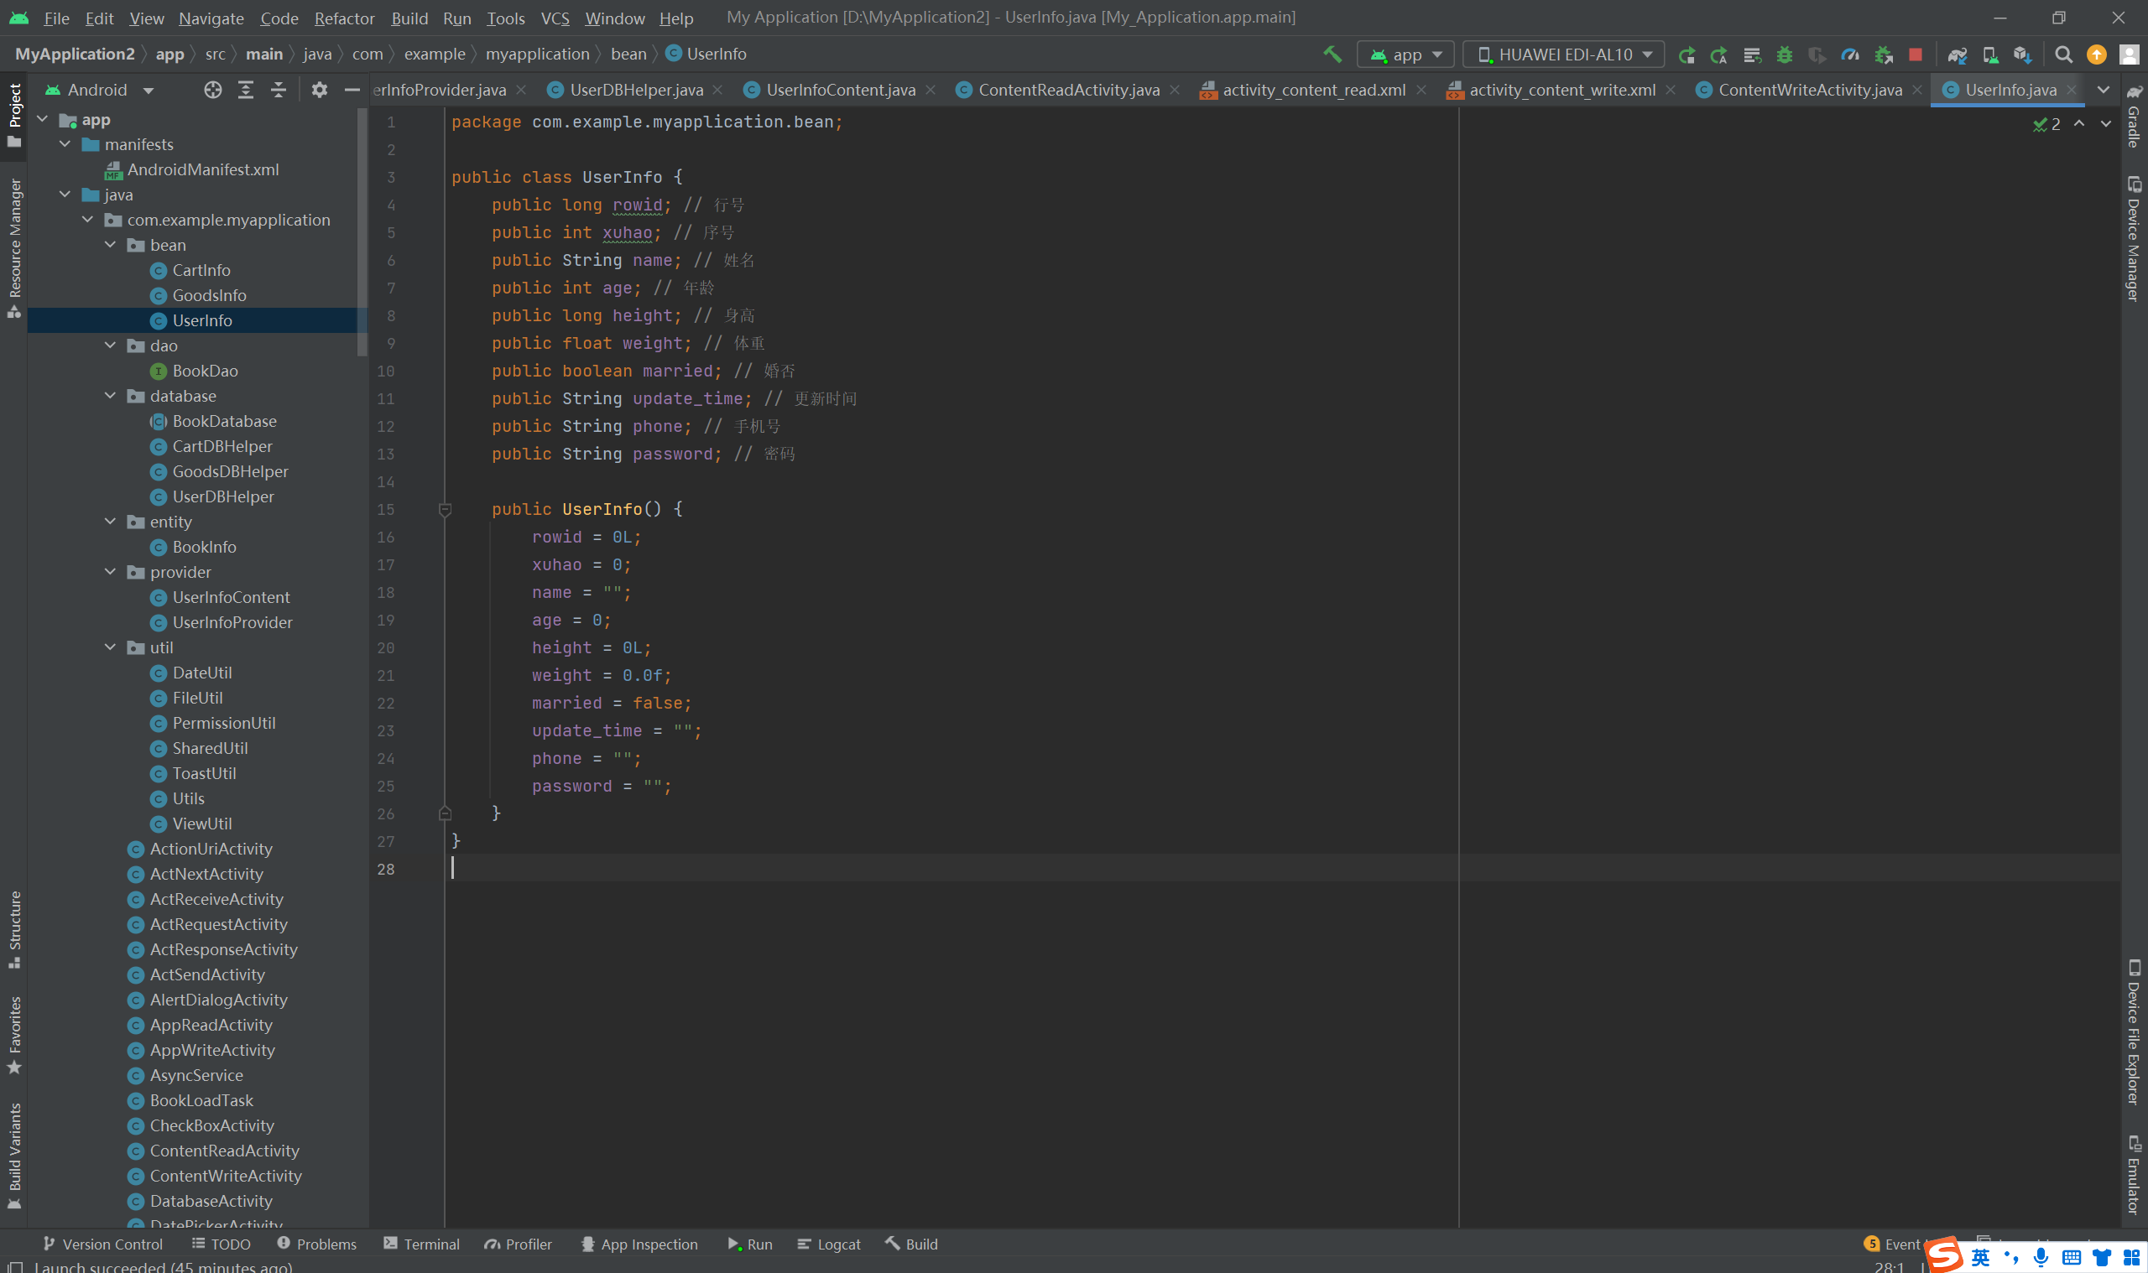Open the app run configuration dropdown
The image size is (2148, 1273).
(1405, 54)
